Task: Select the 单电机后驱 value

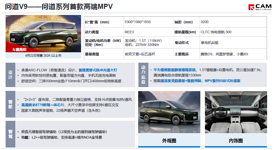Action: (210, 43)
